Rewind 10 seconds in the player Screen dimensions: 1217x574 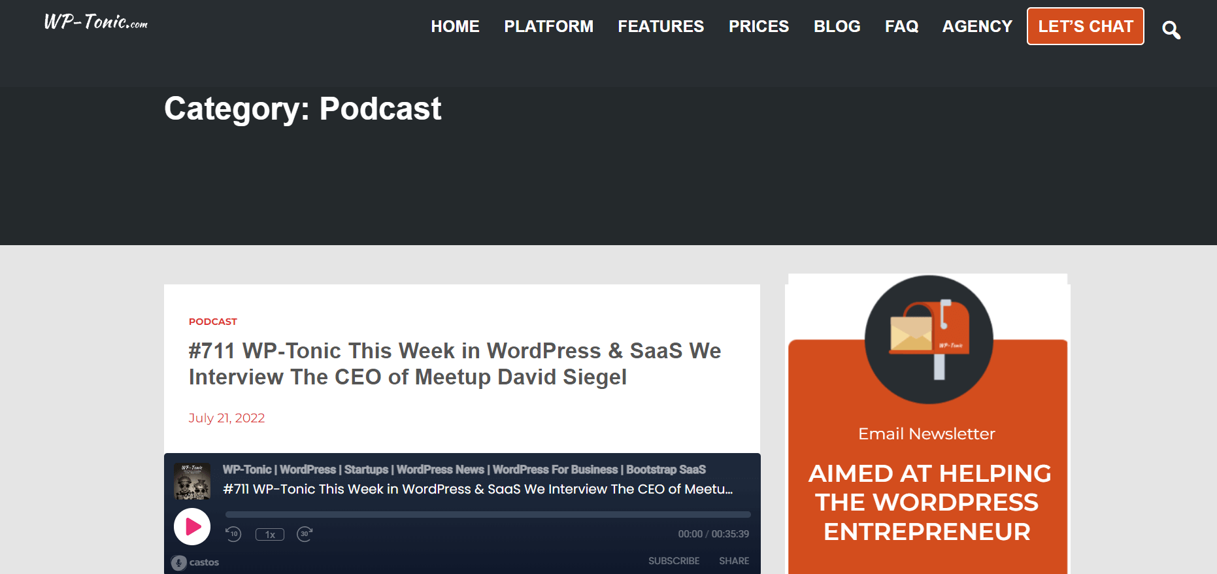(233, 534)
